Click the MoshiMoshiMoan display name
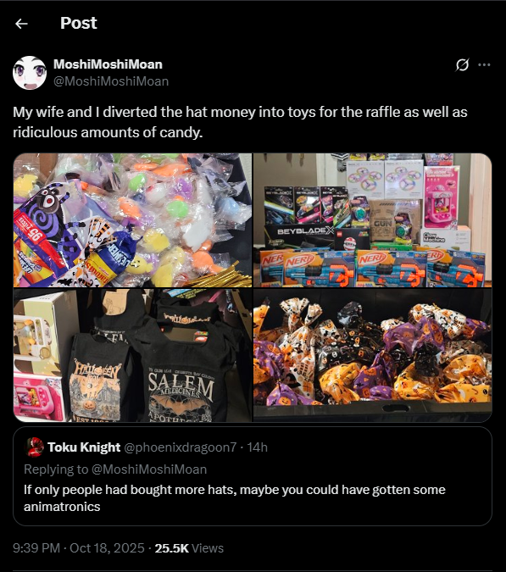506x572 pixels. [x=108, y=64]
